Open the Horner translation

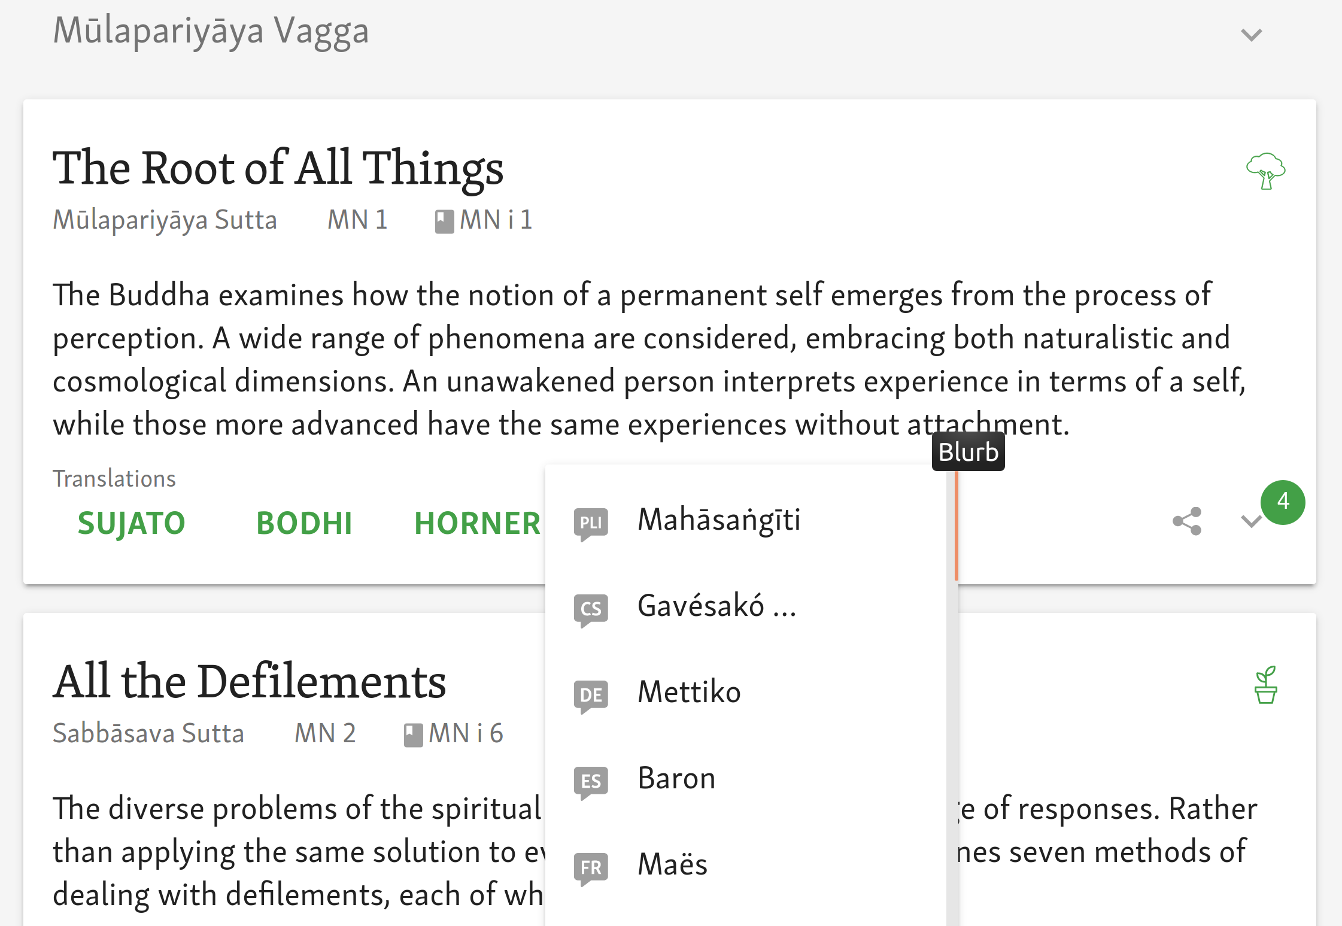click(x=477, y=523)
